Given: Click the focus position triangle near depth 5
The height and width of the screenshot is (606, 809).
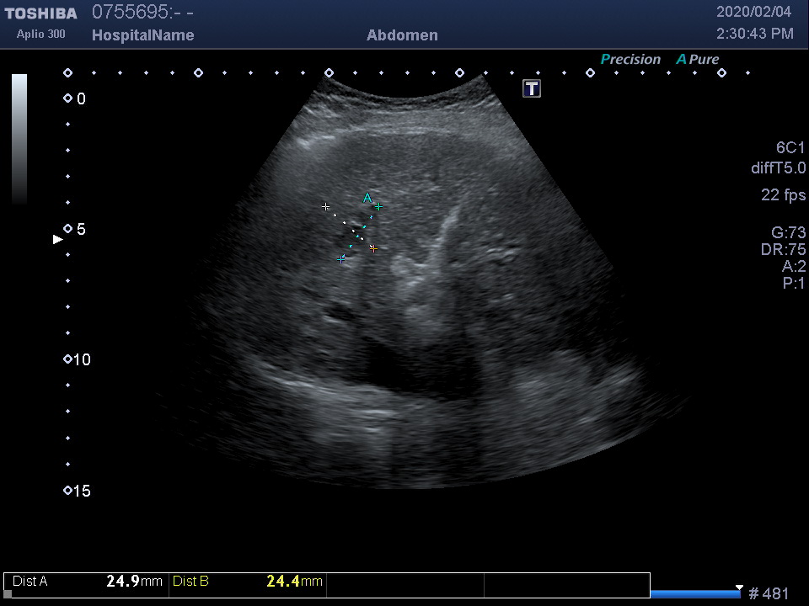Looking at the screenshot, I should pyautogui.click(x=58, y=239).
